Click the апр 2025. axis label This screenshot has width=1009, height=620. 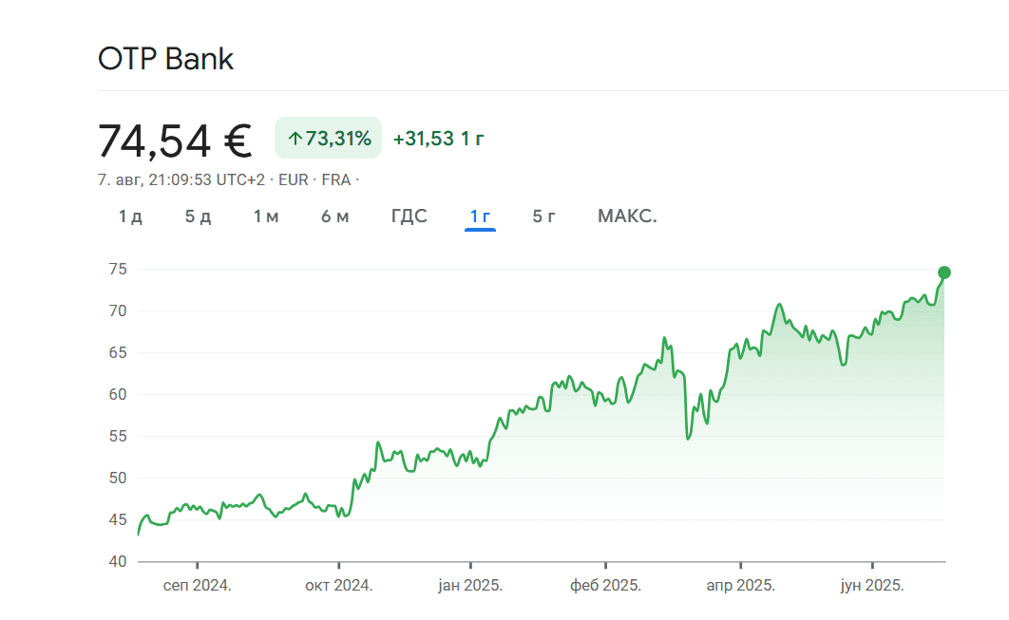click(741, 585)
